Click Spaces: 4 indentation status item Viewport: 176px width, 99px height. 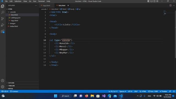(x=123, y=91)
